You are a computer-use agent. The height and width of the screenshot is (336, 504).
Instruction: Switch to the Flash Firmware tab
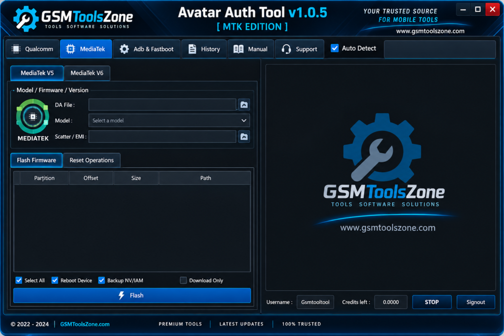36,160
